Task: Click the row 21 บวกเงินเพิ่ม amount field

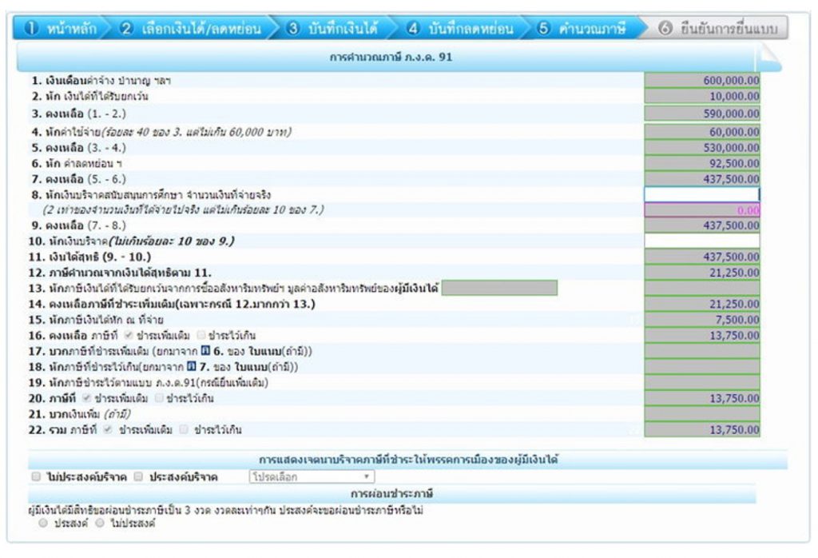Action: tap(702, 414)
